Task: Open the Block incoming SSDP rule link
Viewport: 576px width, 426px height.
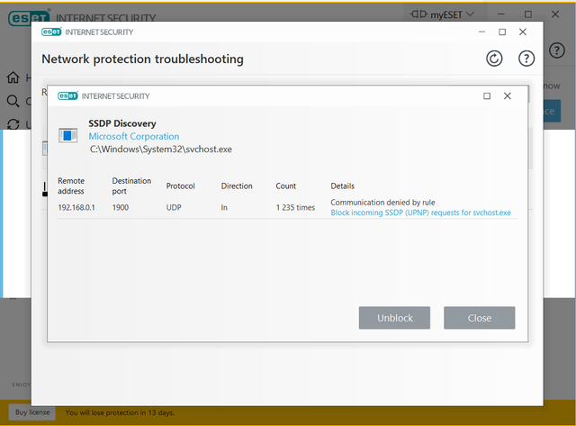Action: point(420,213)
